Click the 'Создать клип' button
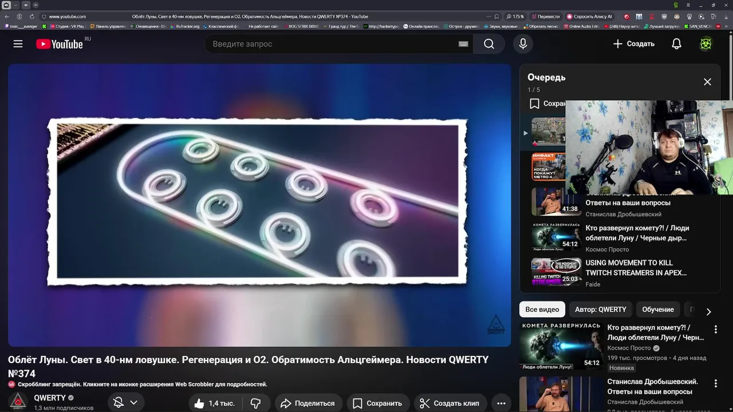733x412 pixels. pos(450,403)
